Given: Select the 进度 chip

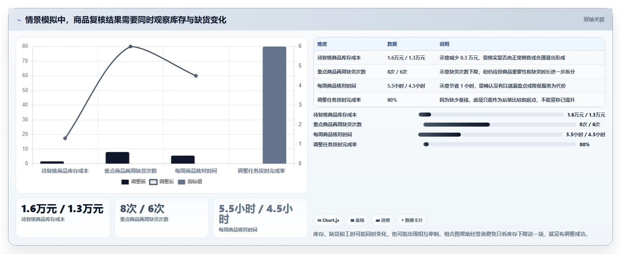Looking at the screenshot, I should (x=383, y=220).
